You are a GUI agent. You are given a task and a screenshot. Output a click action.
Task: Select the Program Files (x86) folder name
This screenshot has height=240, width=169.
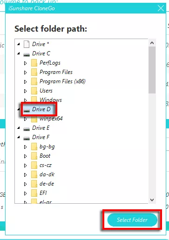pyautogui.click(x=62, y=81)
